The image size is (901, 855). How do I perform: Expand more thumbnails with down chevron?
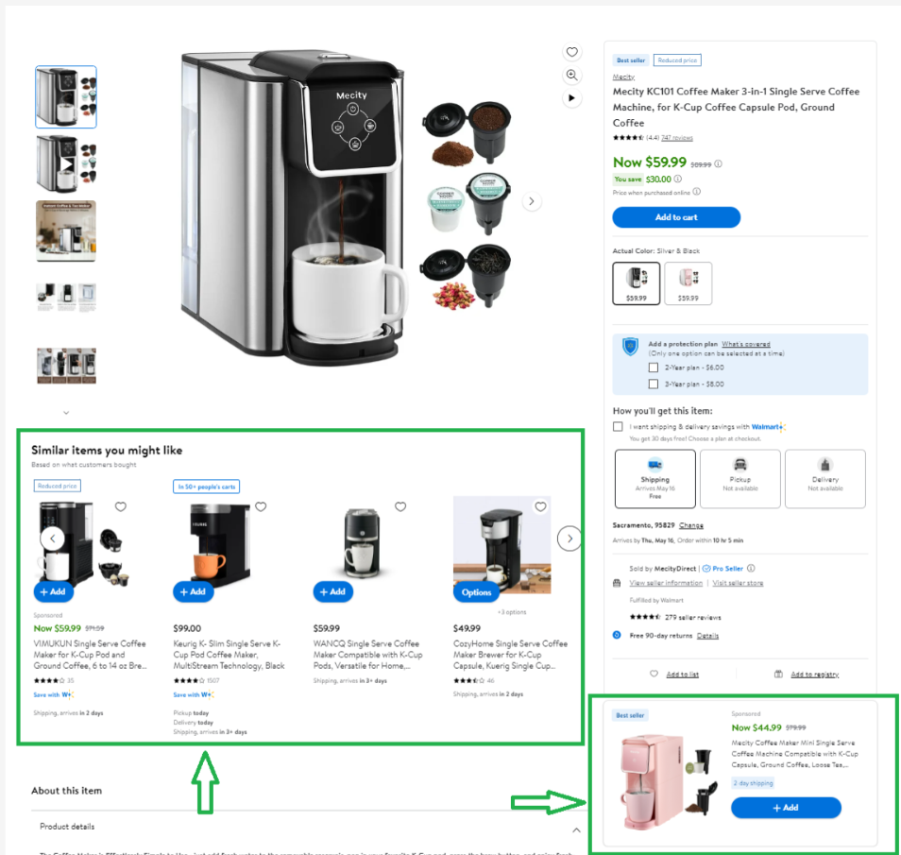tap(66, 412)
